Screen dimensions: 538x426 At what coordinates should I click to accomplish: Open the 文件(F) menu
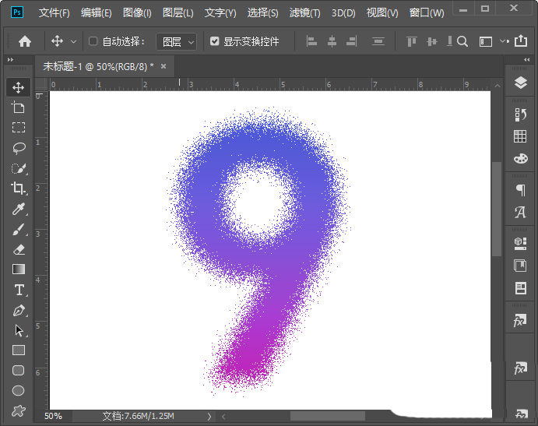54,13
